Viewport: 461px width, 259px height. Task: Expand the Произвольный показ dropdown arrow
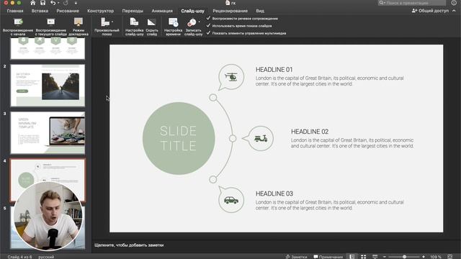click(x=112, y=22)
